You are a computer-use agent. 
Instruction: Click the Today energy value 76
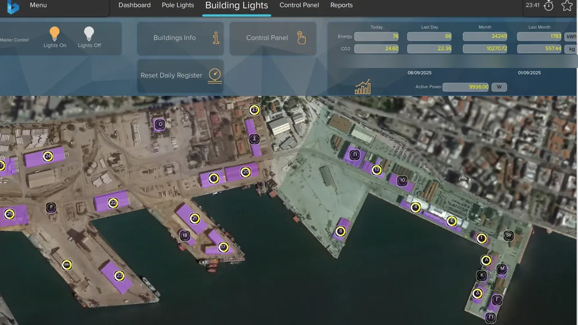(376, 37)
